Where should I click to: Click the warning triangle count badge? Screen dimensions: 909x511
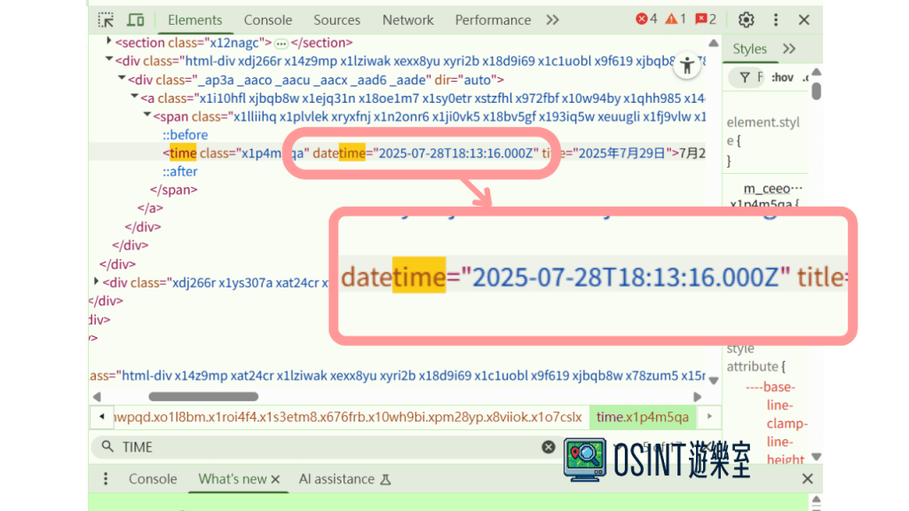click(676, 20)
